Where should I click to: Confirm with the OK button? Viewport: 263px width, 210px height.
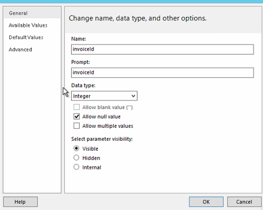(x=206, y=202)
